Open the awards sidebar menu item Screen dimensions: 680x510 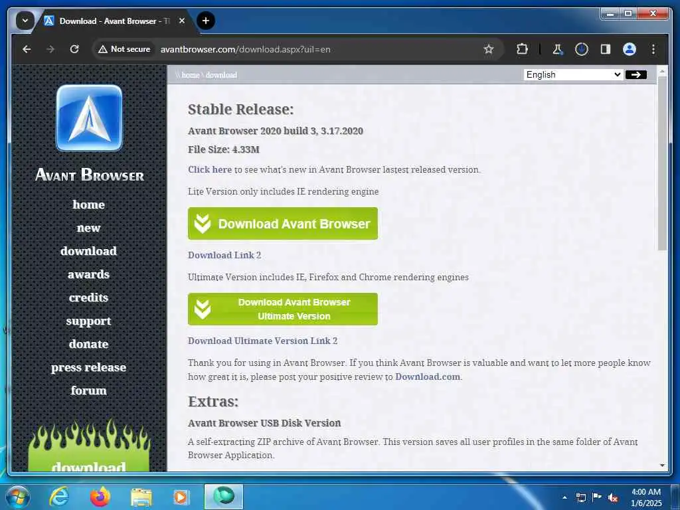pos(88,274)
